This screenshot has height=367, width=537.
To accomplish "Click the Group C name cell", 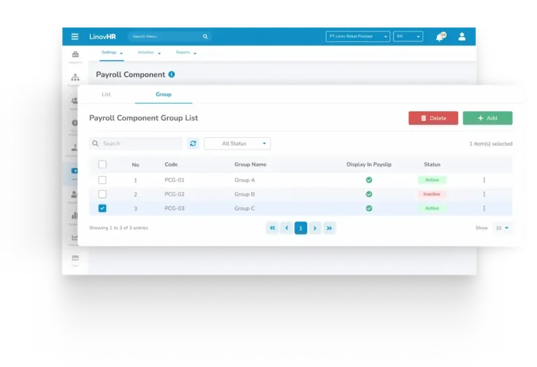I will click(x=245, y=208).
